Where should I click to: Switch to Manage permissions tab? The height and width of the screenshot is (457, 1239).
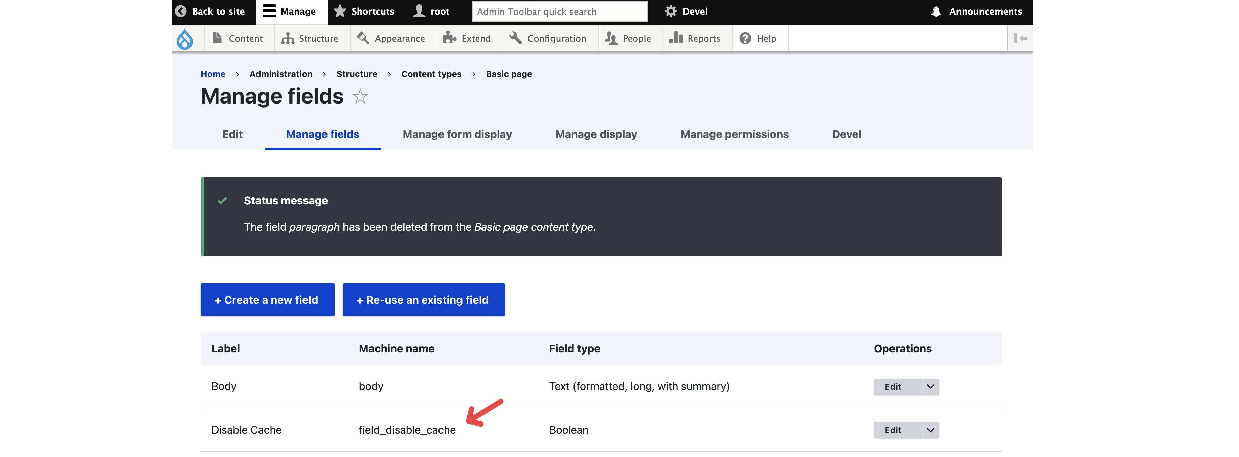coord(734,134)
